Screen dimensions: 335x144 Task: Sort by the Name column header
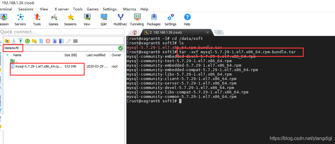(x=17, y=55)
